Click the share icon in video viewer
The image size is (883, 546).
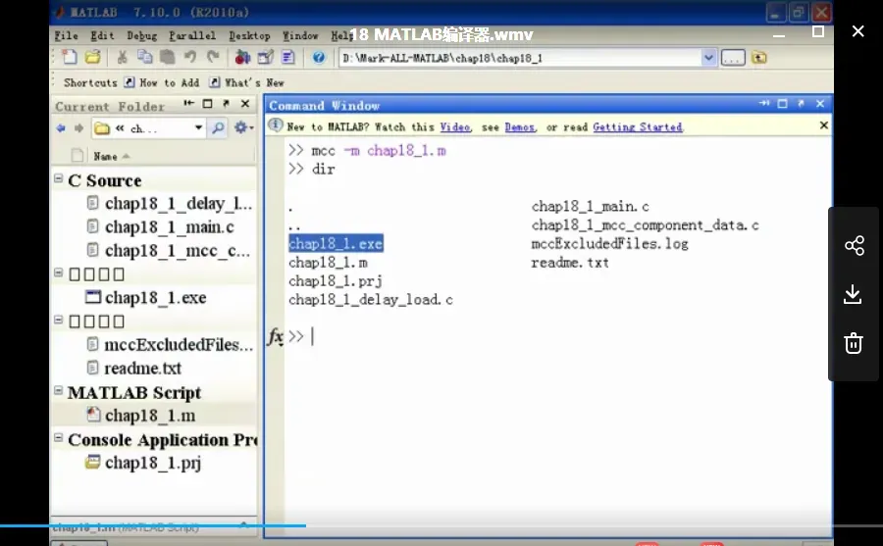click(855, 245)
